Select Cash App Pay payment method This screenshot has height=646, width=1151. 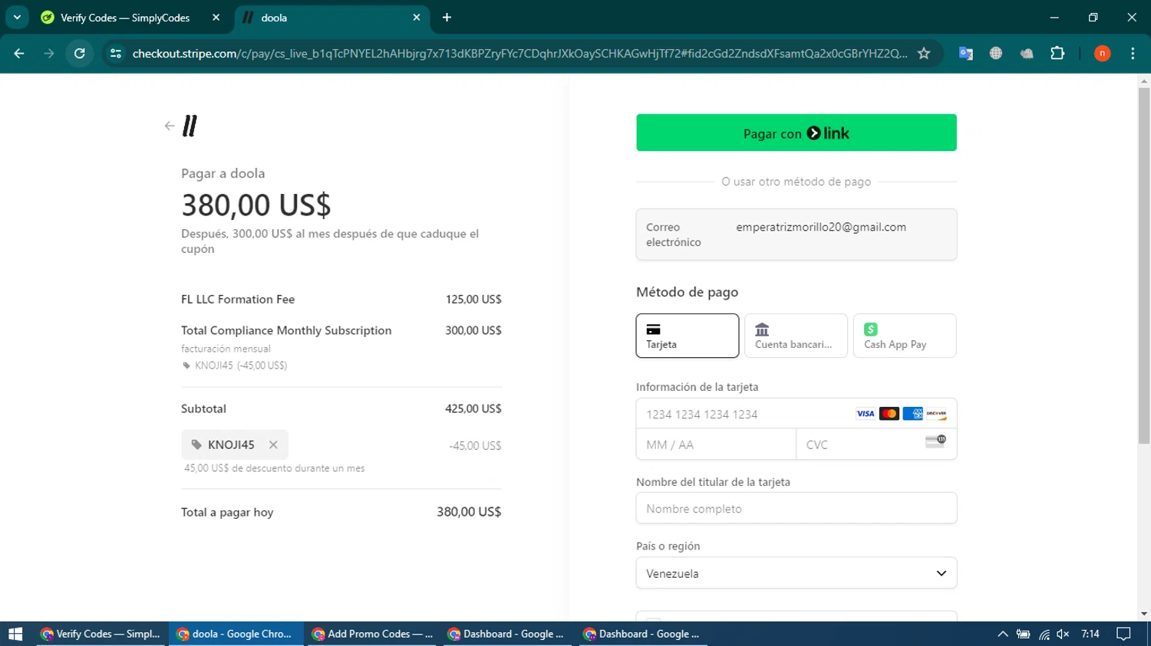(905, 336)
